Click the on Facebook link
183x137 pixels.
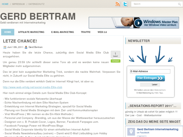coord(143,132)
